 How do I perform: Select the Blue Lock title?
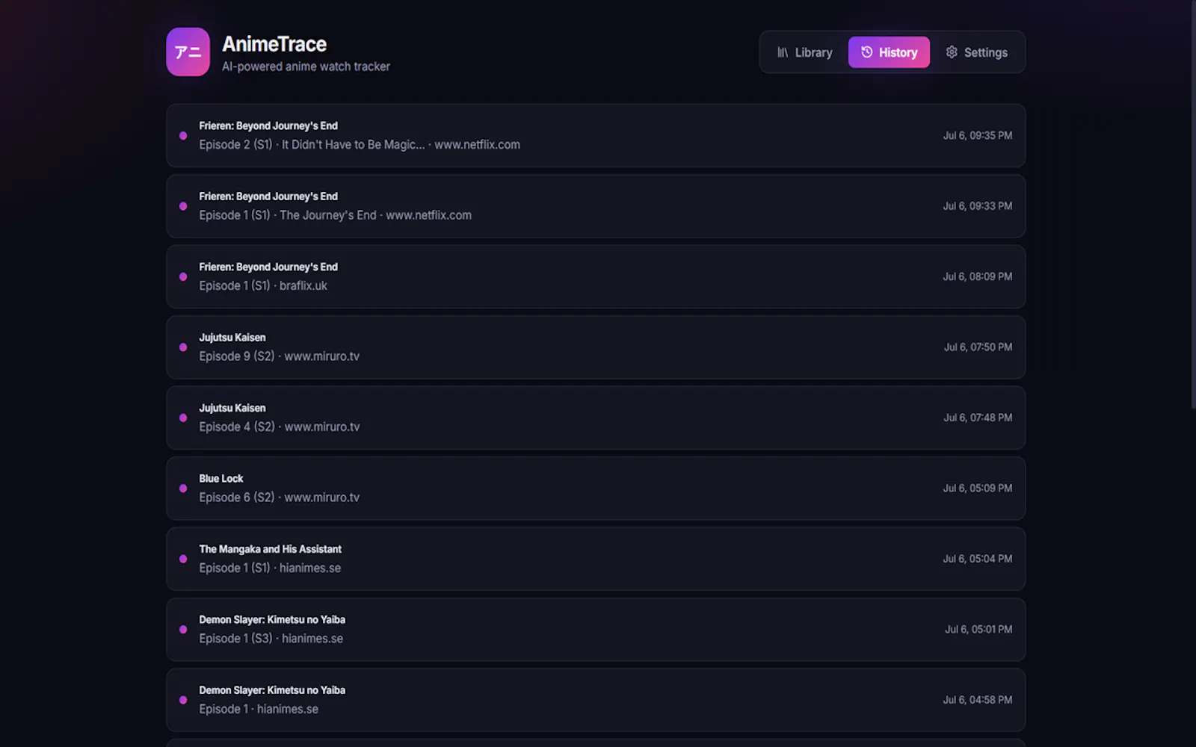coord(221,479)
